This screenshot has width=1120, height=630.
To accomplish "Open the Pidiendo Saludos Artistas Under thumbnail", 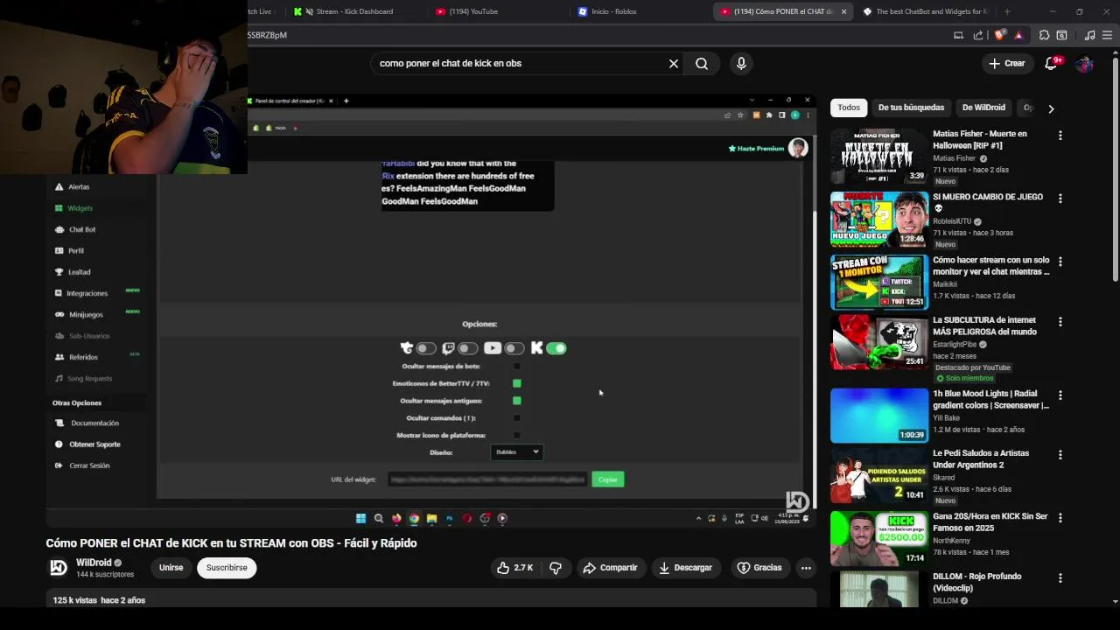I will (878, 476).
